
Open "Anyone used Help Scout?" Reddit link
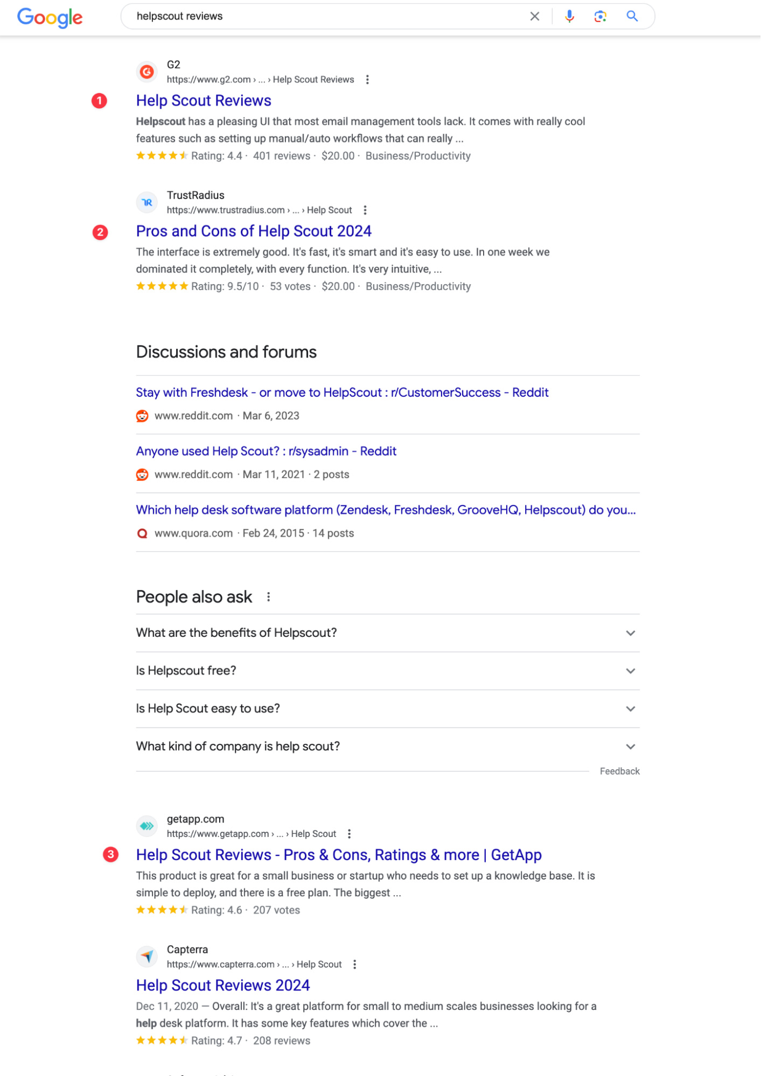pos(266,451)
